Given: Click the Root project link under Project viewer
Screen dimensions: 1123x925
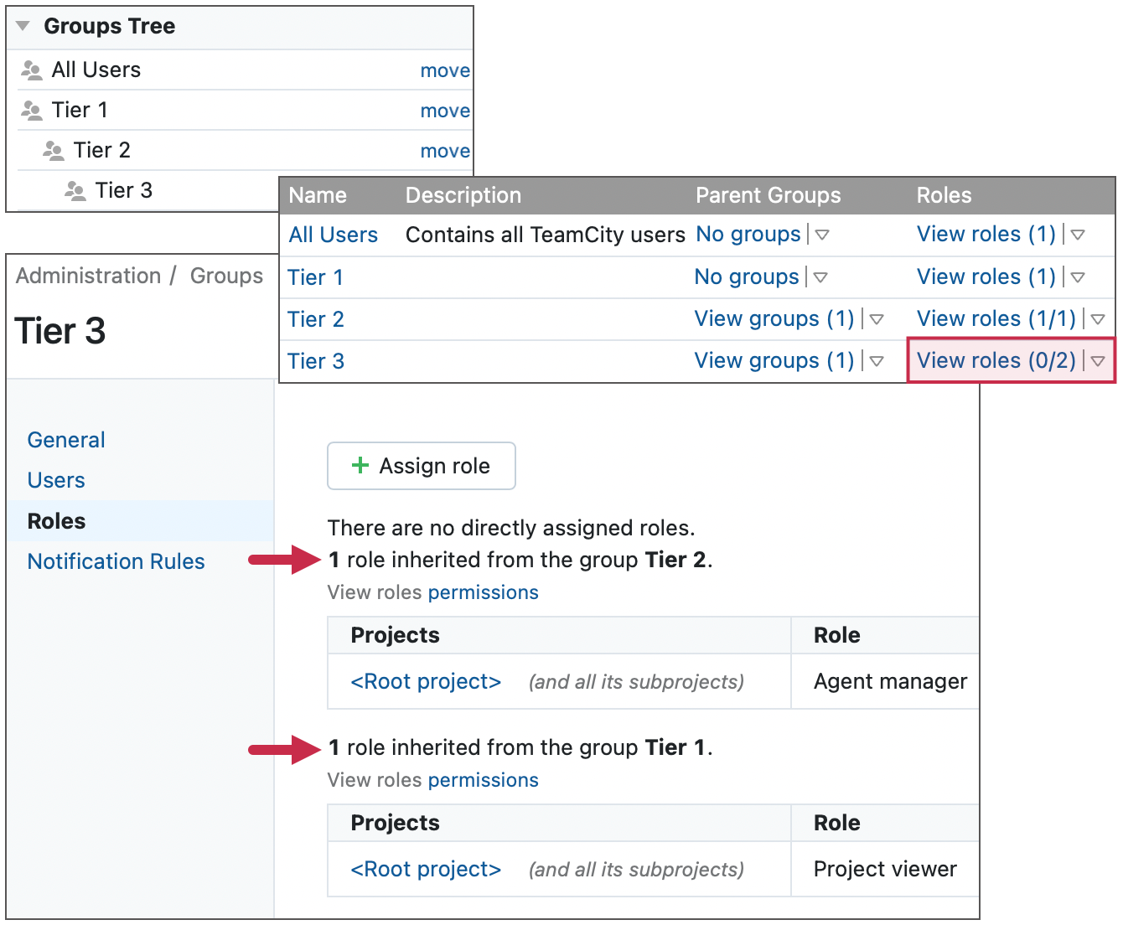Looking at the screenshot, I should tap(425, 869).
